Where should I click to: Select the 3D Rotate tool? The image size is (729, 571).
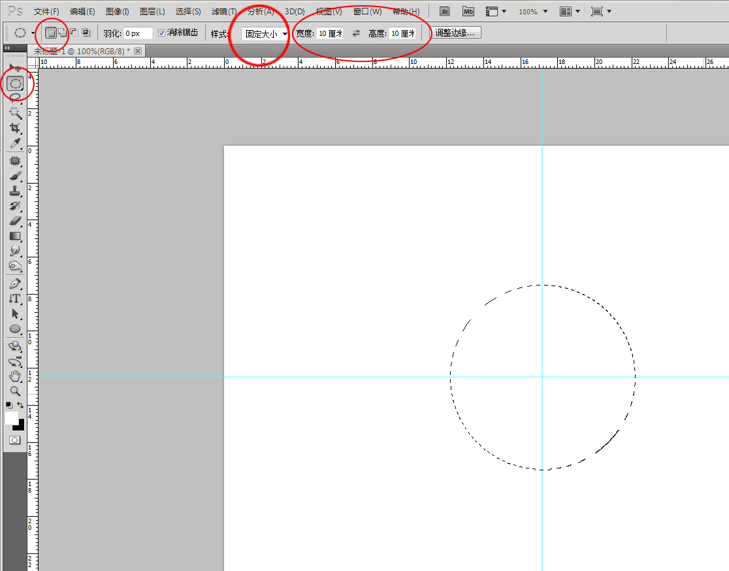coord(15,346)
